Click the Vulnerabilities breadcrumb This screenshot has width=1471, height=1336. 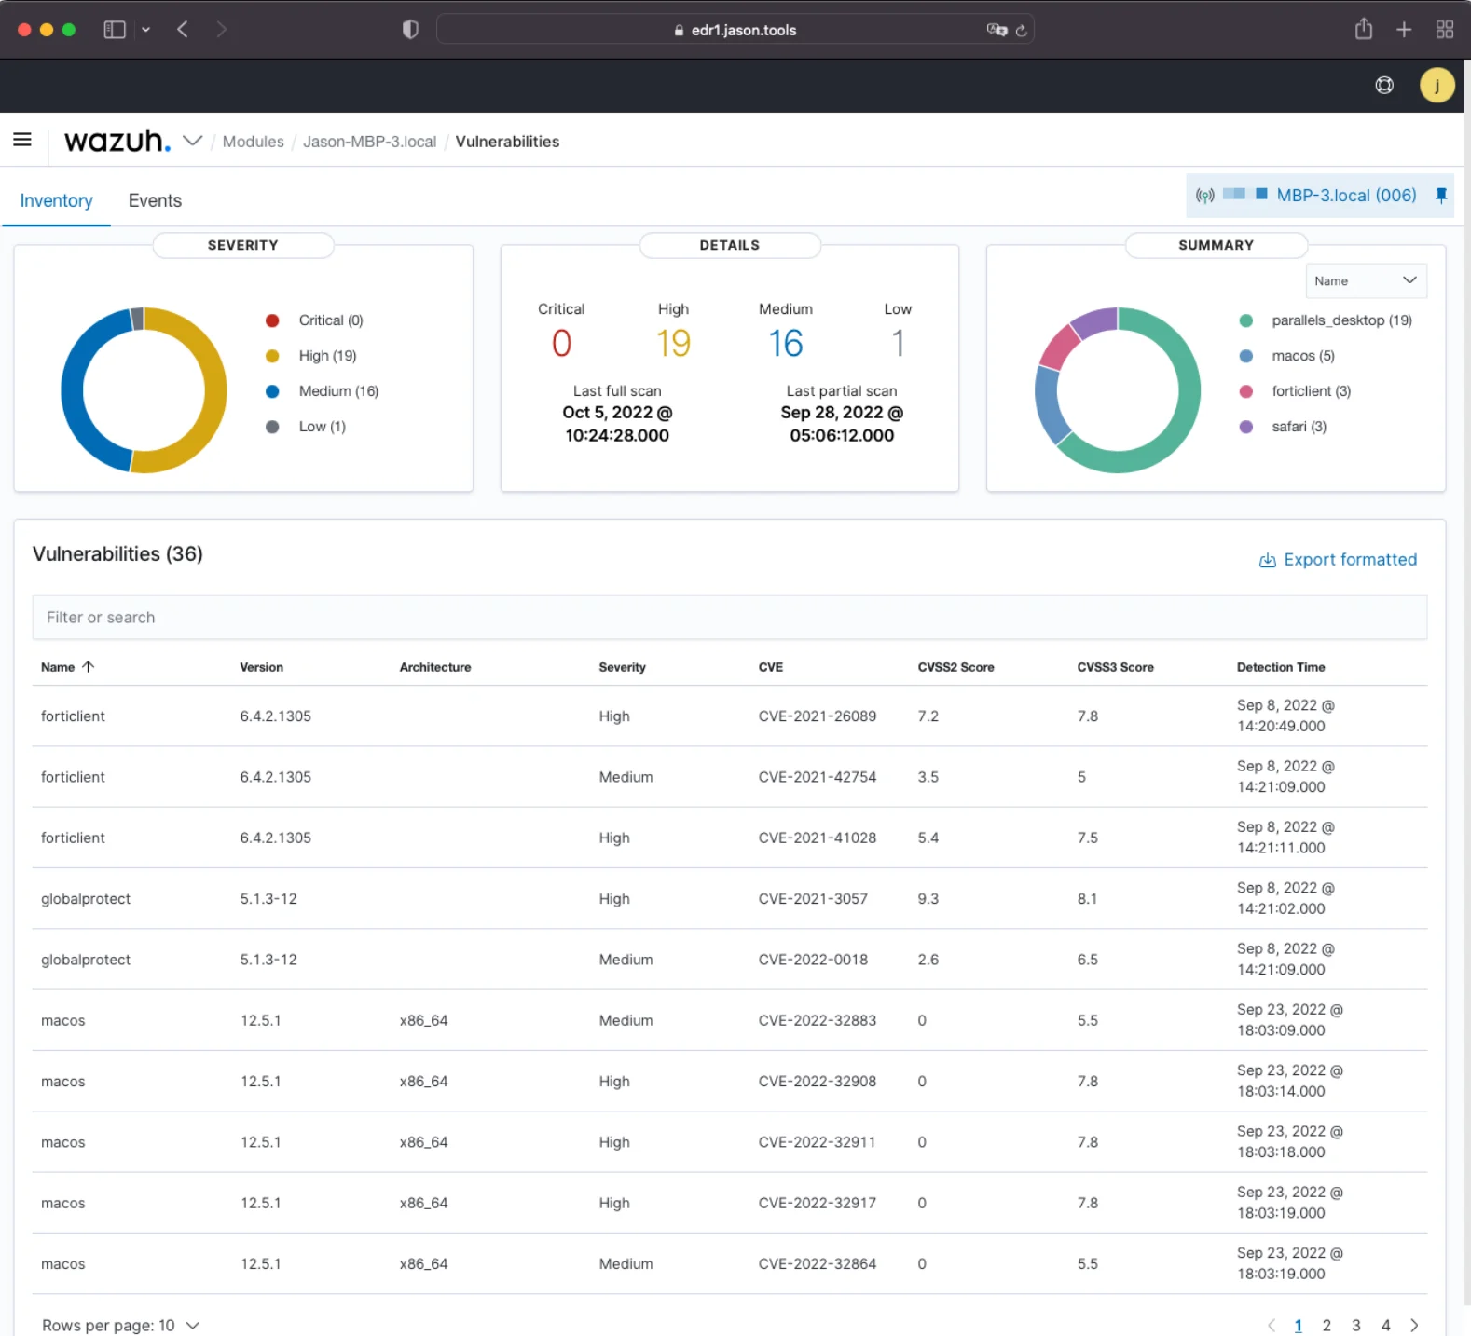507,142
